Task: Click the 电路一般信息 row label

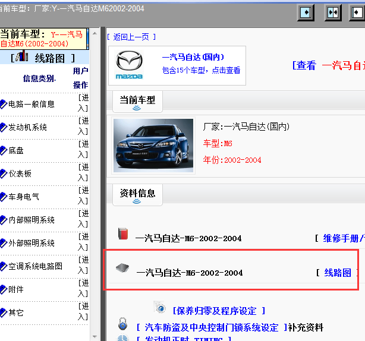Action: 32,104
